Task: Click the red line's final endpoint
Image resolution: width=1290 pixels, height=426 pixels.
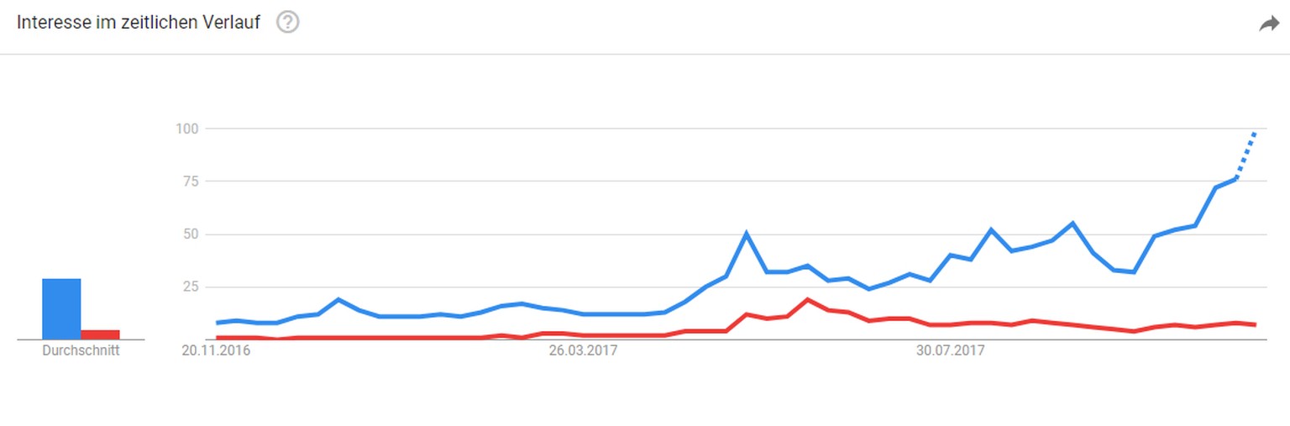Action: [x=1255, y=324]
